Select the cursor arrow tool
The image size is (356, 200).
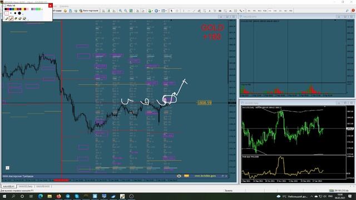(x=171, y=11)
